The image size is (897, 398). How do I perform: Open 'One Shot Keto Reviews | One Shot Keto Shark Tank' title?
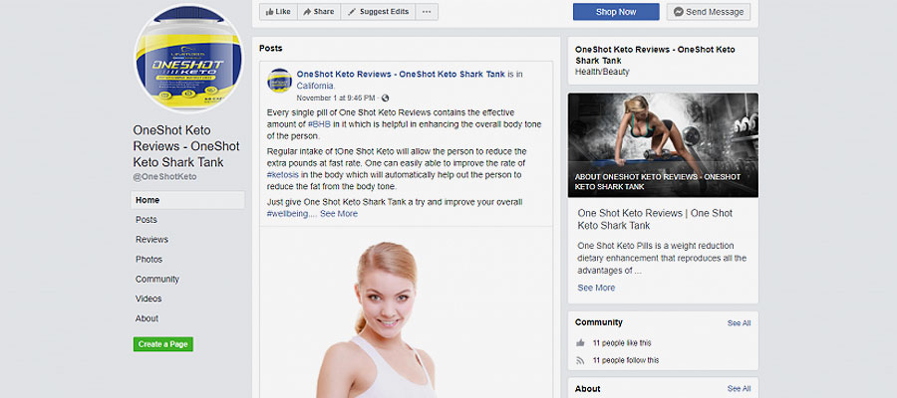[655, 219]
